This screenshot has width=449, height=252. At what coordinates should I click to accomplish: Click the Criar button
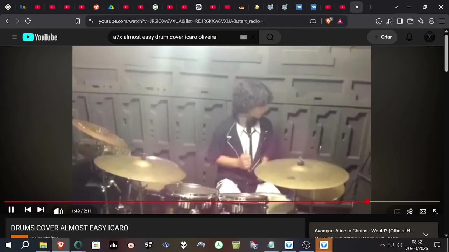tap(382, 37)
